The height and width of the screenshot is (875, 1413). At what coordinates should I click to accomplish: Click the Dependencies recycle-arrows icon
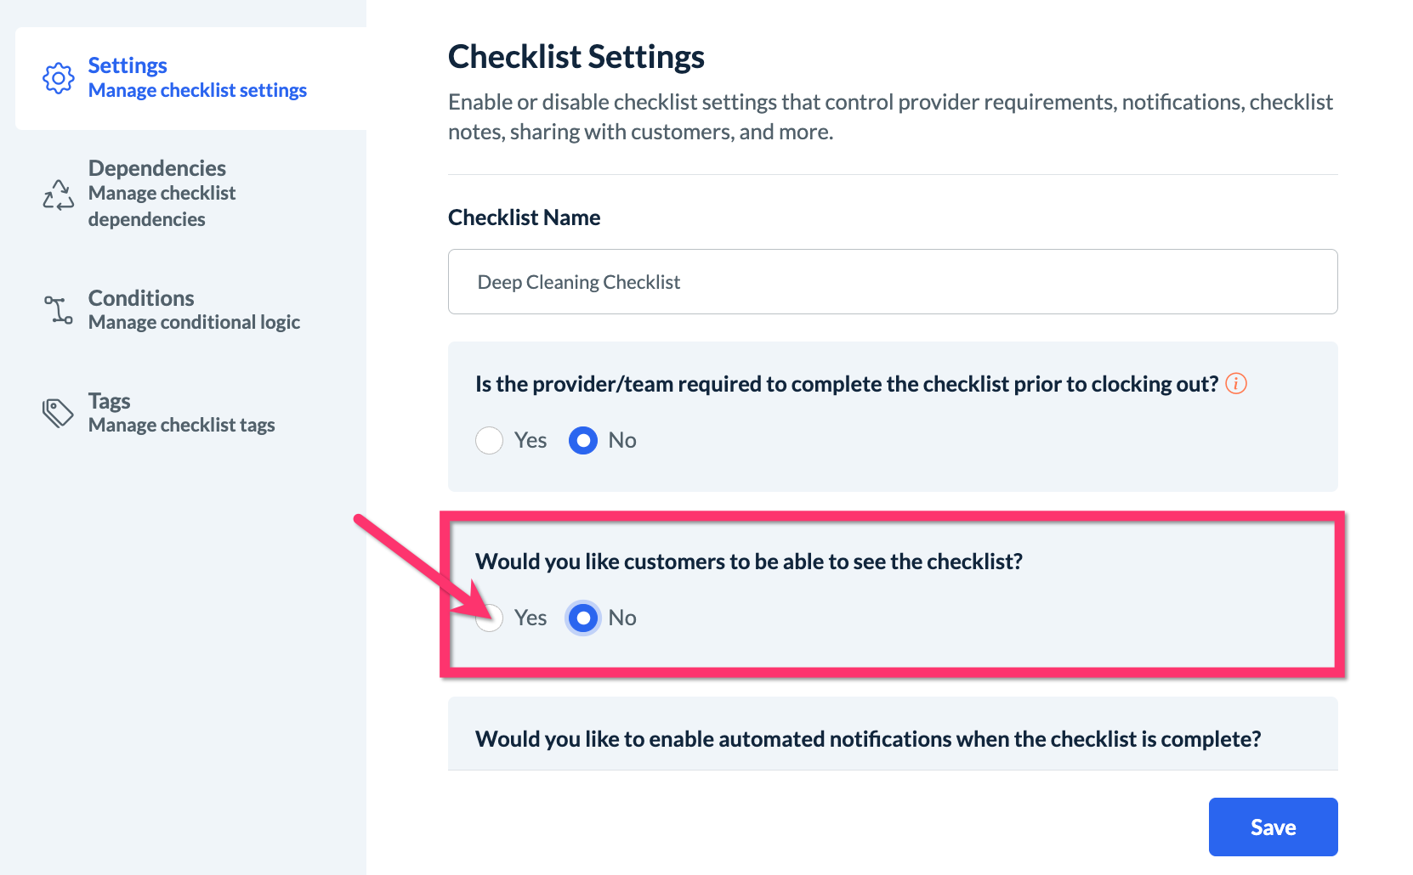[58, 195]
